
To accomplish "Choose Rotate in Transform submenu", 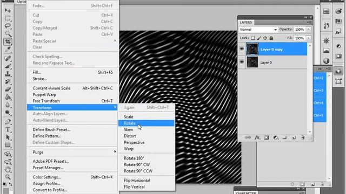I will 147,123.
